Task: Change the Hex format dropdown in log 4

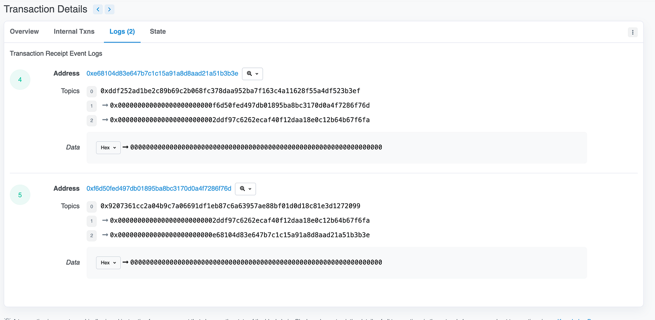Action: pos(108,148)
